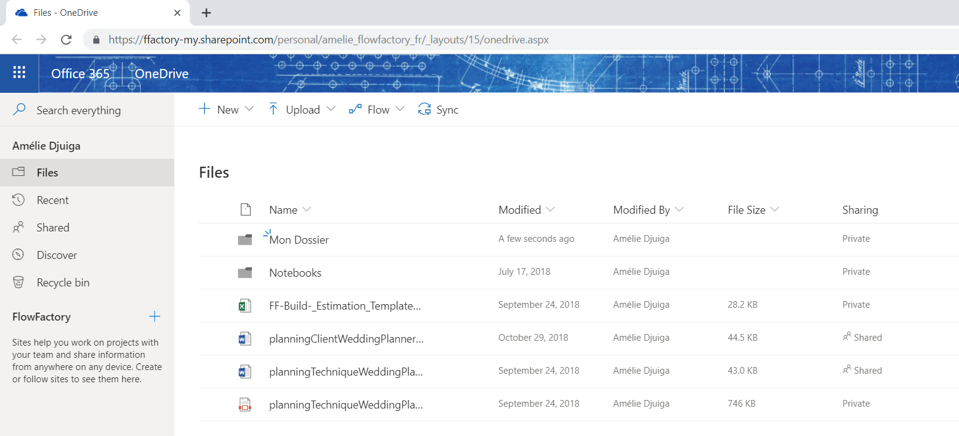Click the PowerPoint icon of the 746 KB file

[245, 404]
